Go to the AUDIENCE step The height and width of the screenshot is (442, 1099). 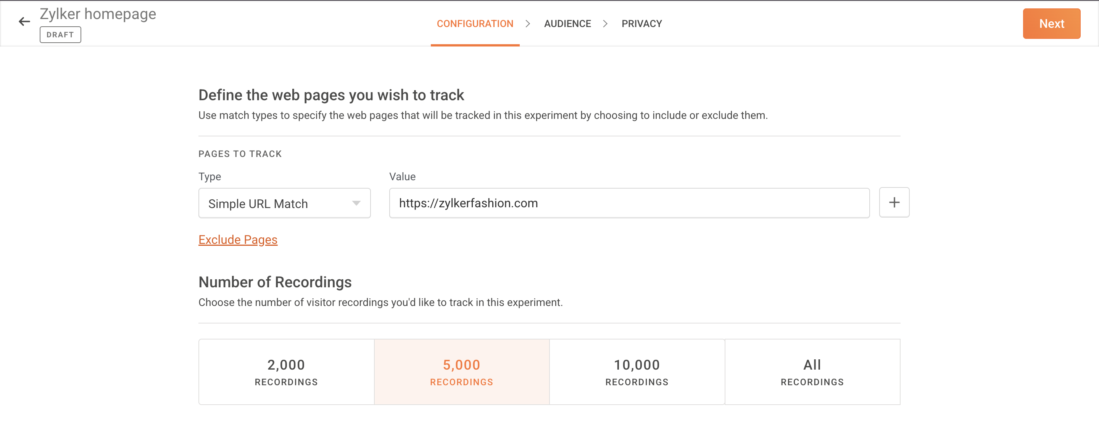567,24
